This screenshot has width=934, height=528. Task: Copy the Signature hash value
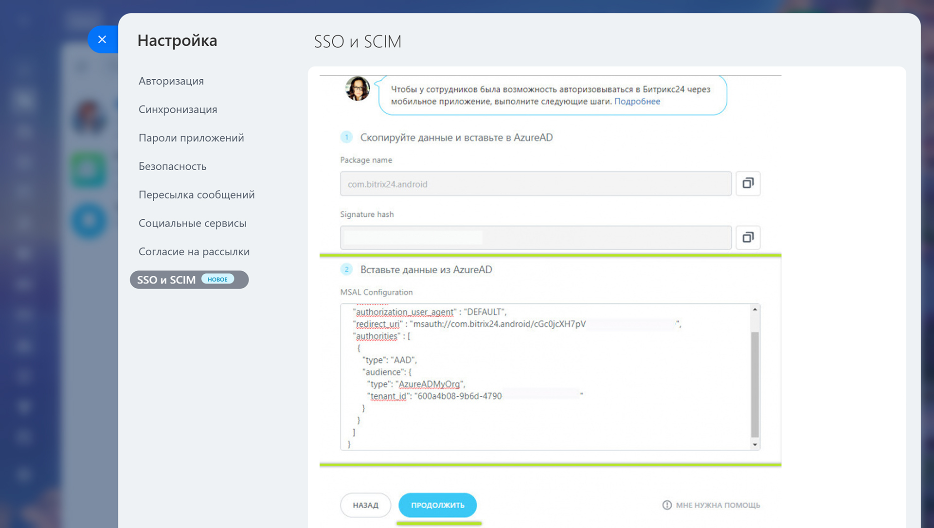tap(748, 237)
